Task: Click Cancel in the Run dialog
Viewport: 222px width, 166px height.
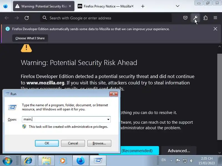Action: (x=73, y=143)
